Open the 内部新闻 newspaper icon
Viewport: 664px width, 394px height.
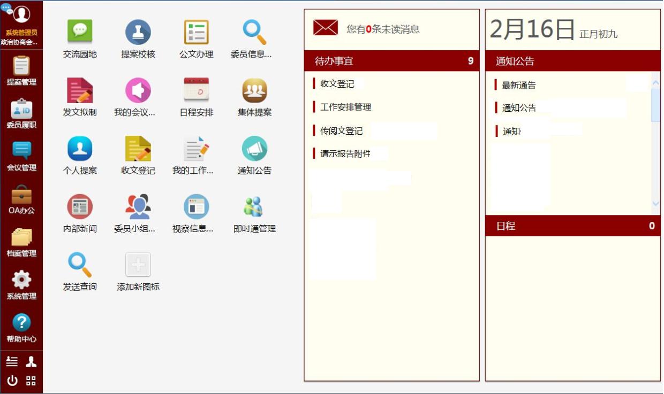coord(80,207)
